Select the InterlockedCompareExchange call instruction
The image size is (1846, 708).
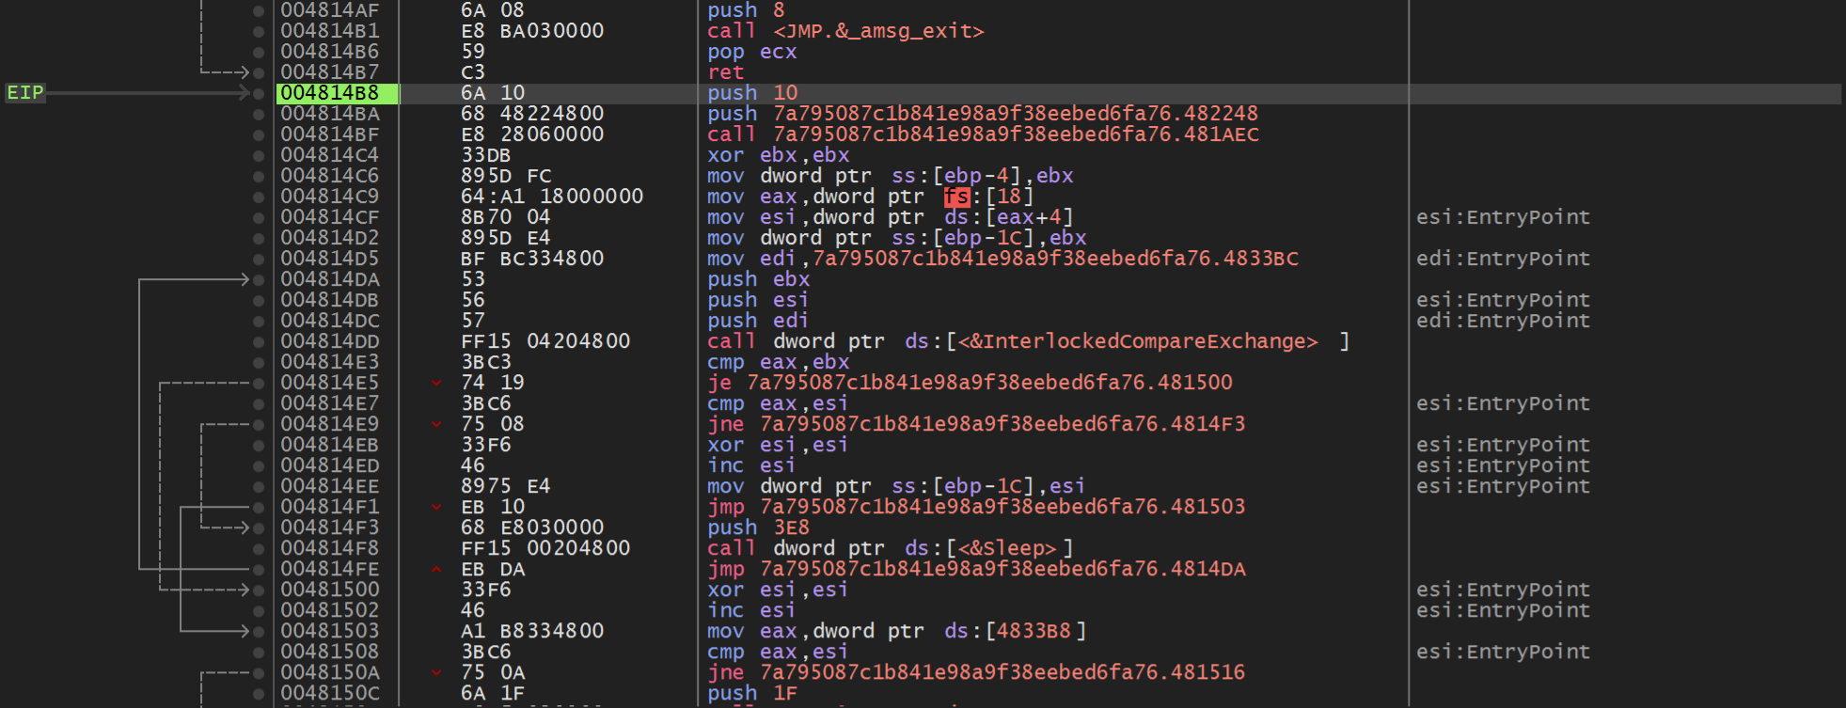[x=1027, y=341]
